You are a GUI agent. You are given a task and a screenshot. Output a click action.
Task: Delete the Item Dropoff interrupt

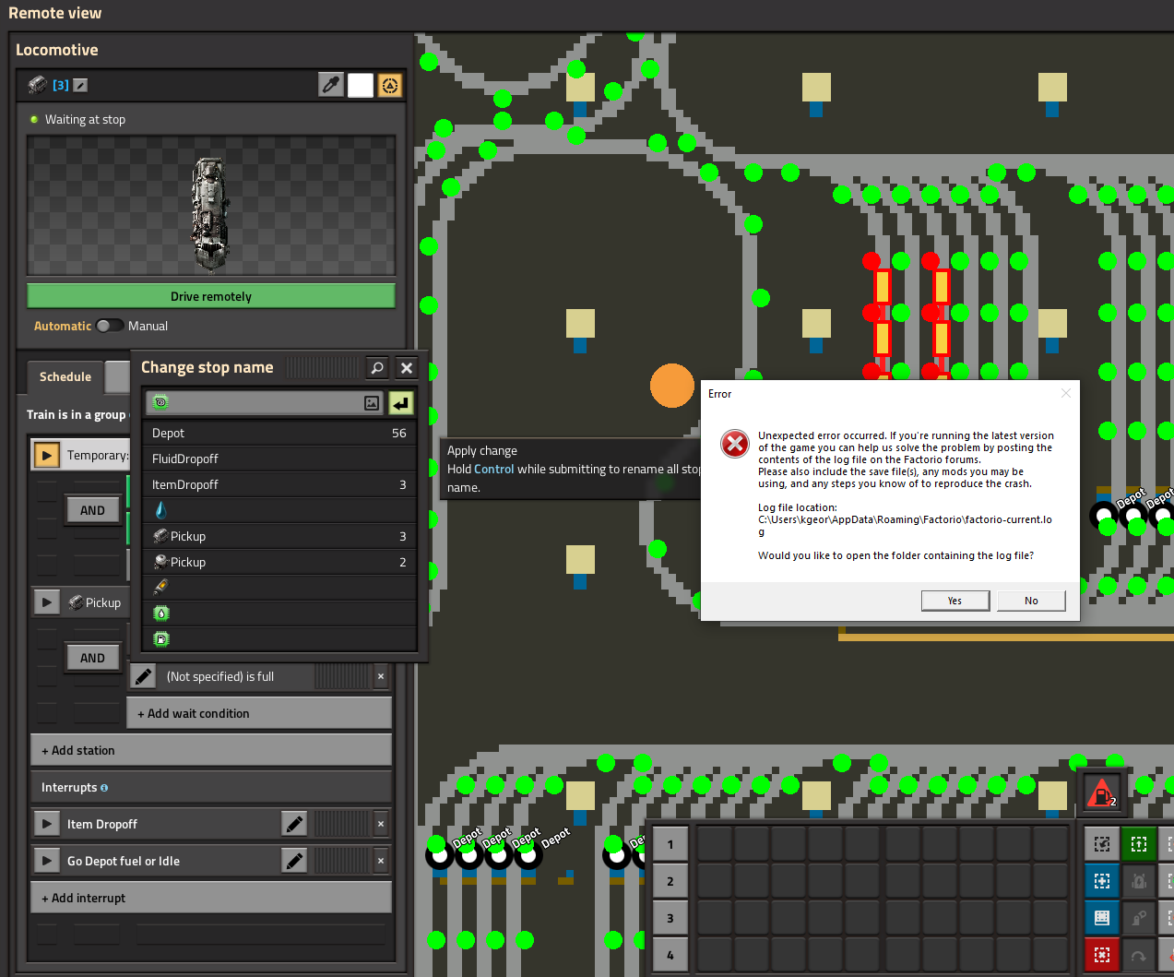coord(381,824)
